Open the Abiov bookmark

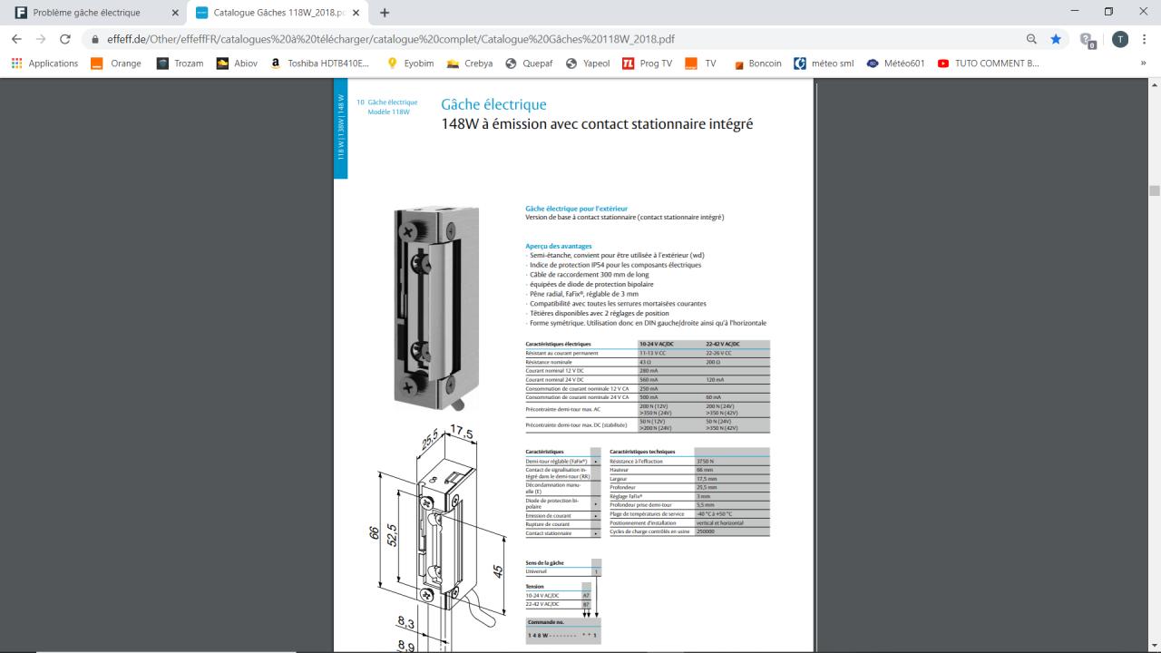point(237,63)
